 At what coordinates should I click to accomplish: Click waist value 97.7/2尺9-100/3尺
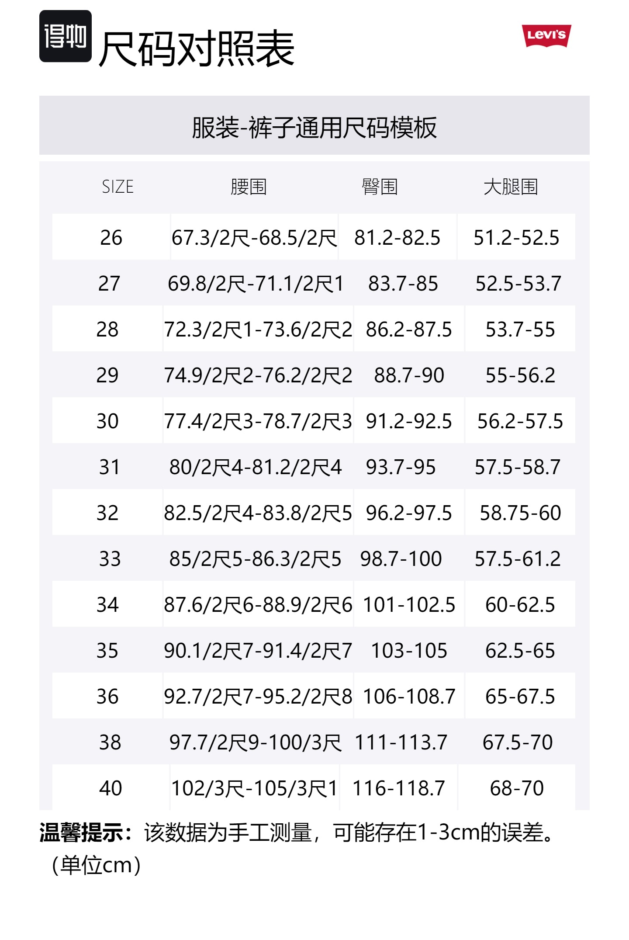click(256, 742)
